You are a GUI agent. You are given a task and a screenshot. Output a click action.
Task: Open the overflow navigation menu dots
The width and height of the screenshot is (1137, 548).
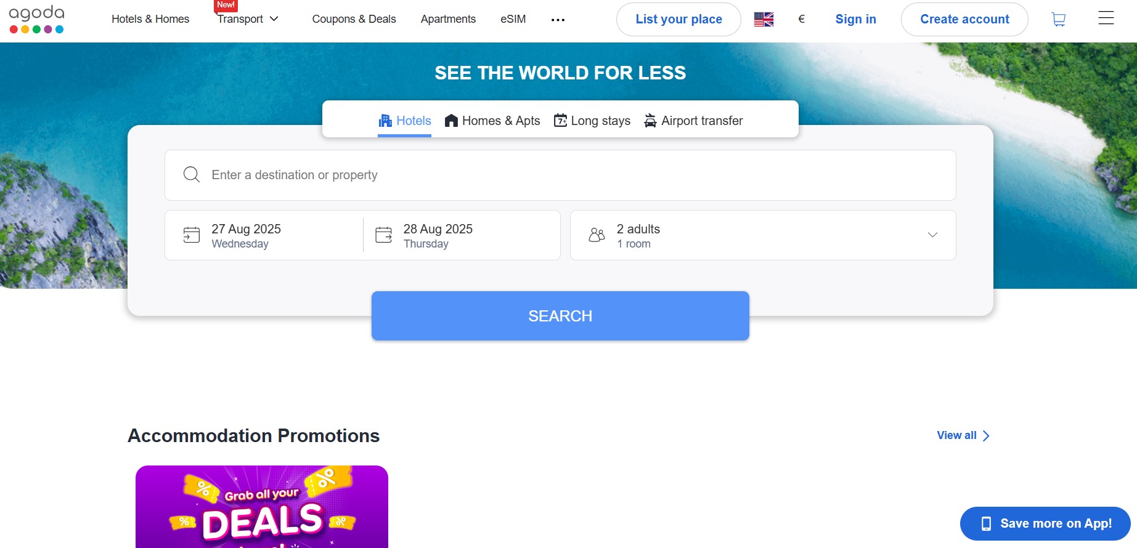(558, 19)
